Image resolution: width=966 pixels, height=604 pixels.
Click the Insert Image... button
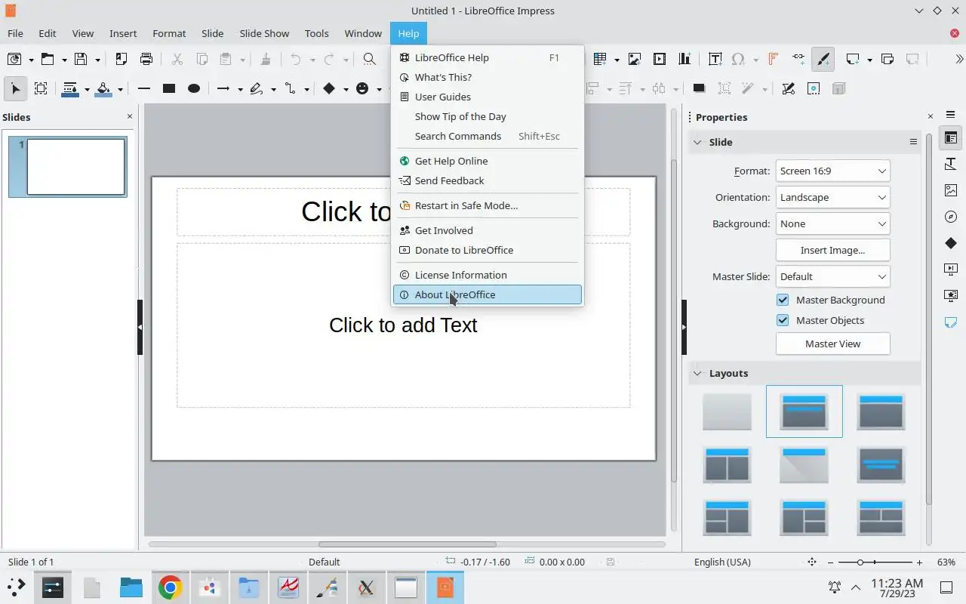[833, 250]
